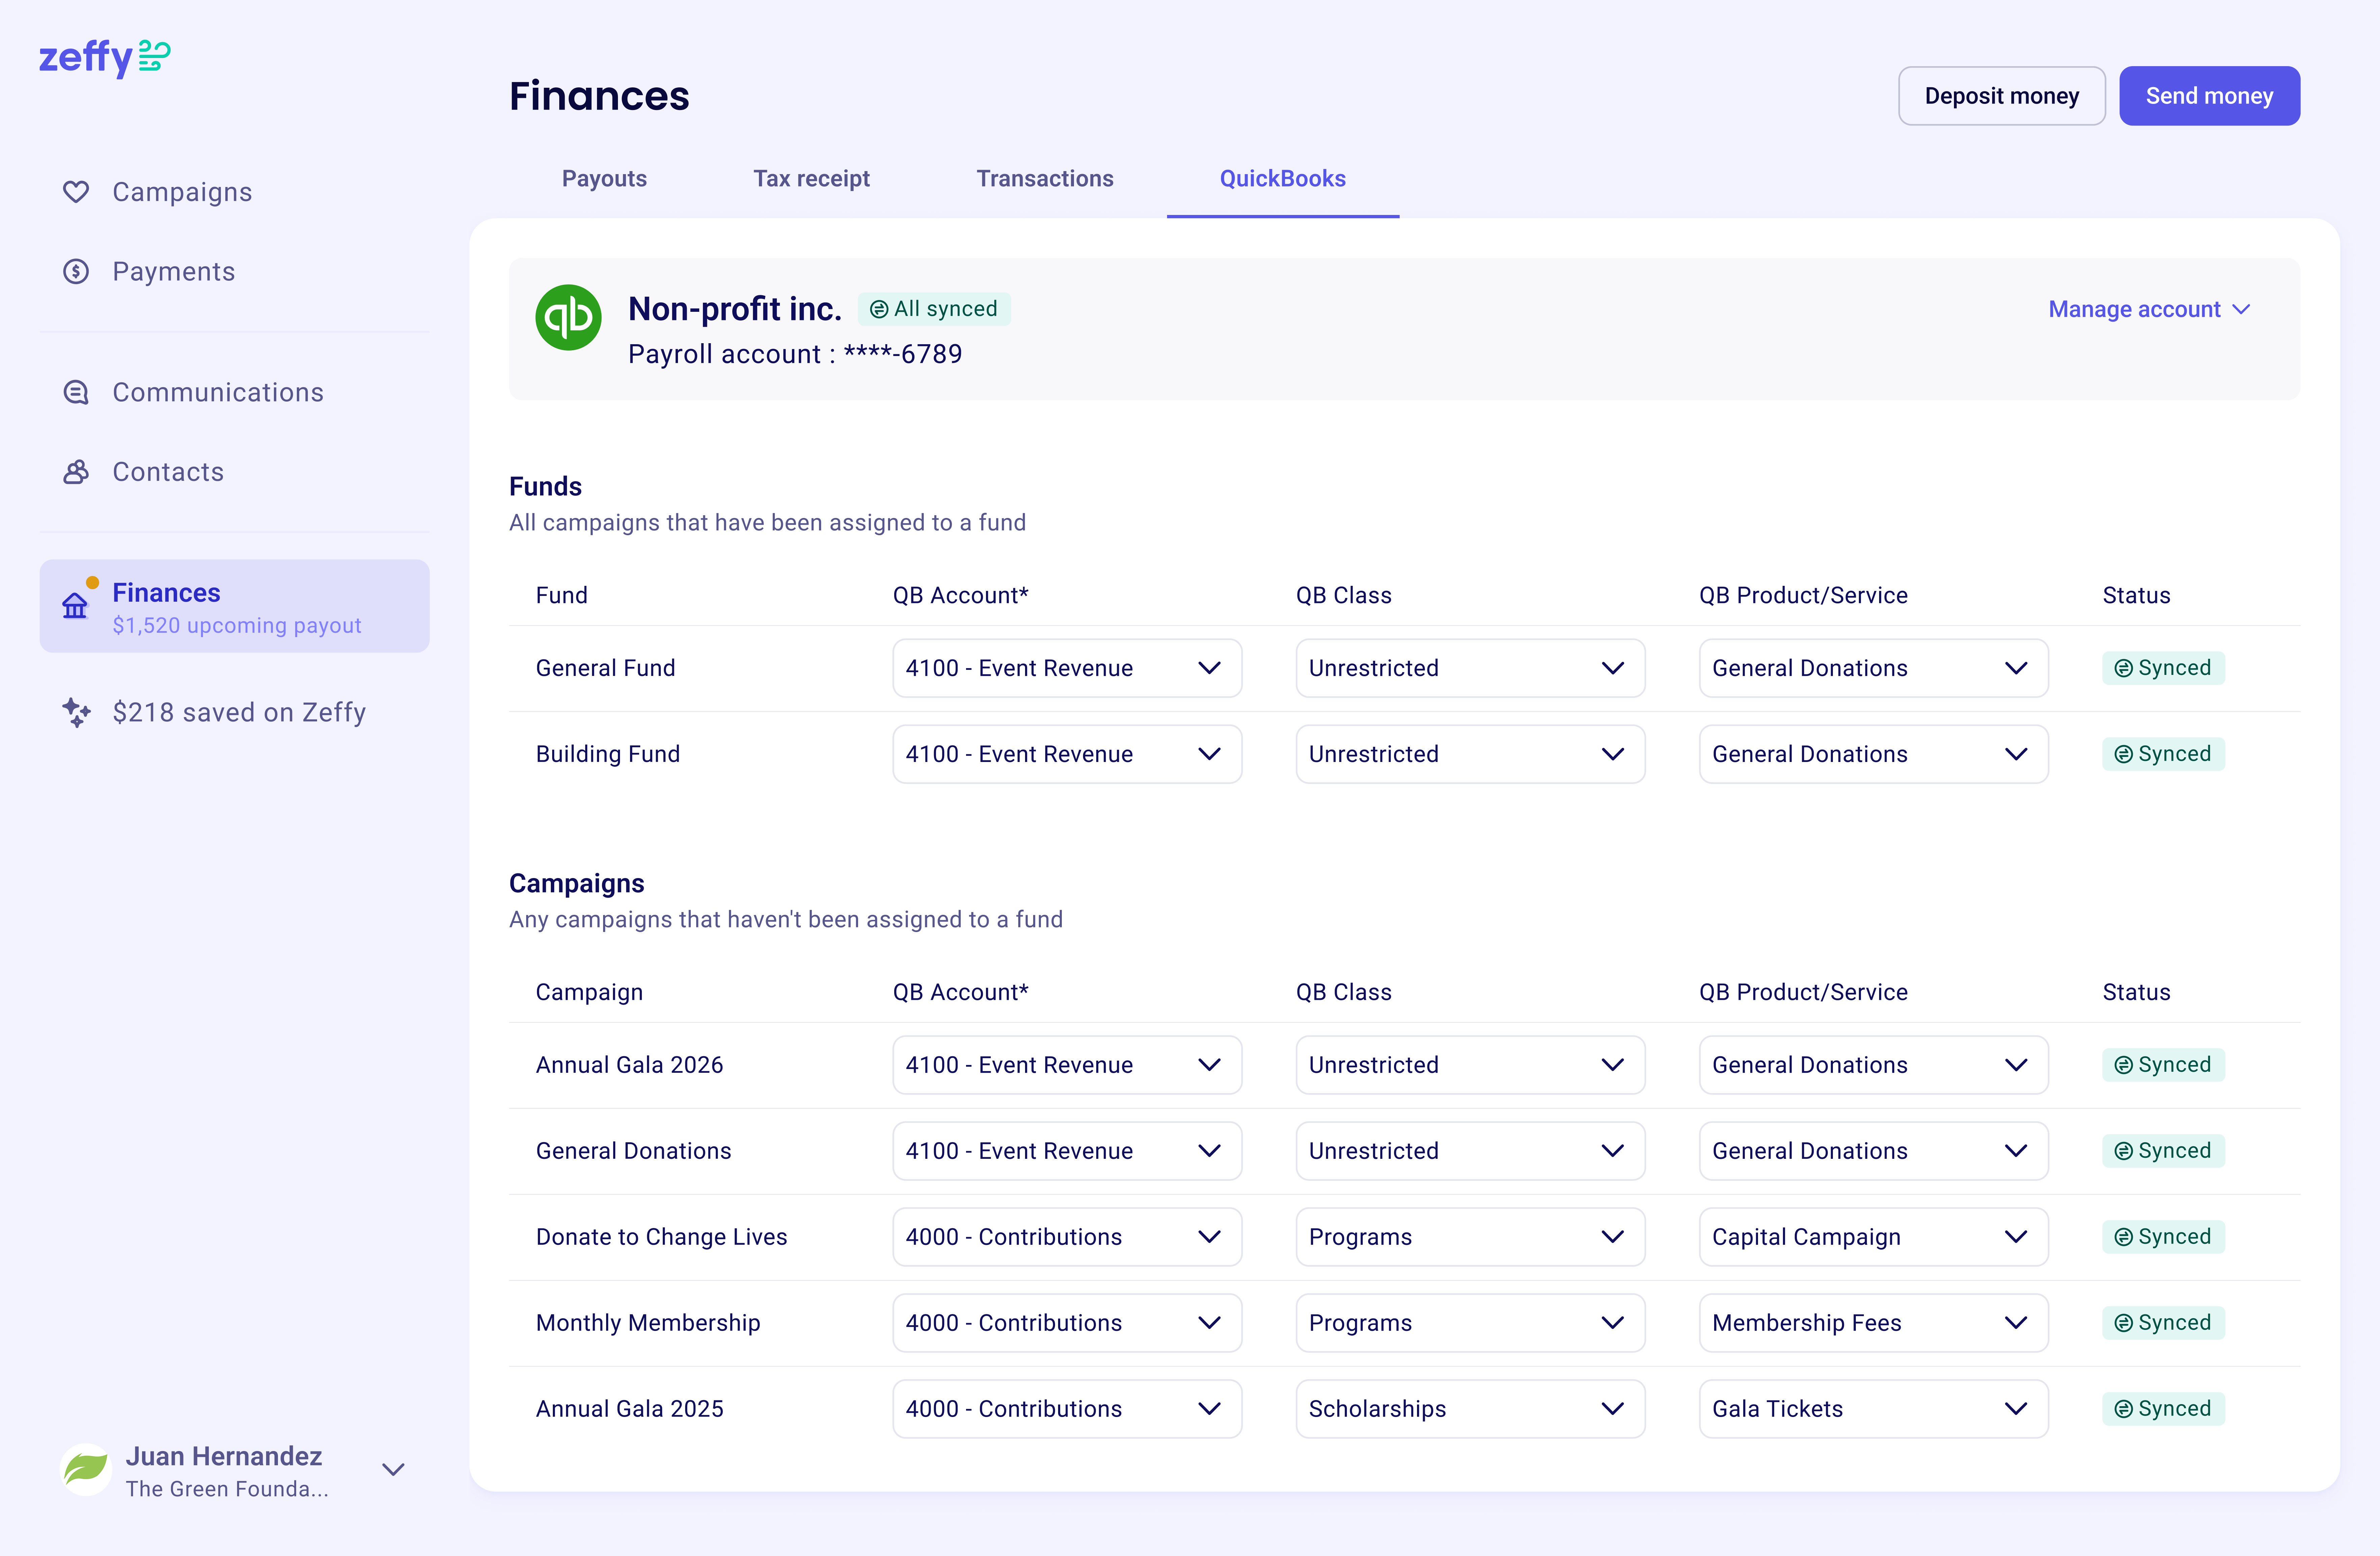Click the Communications chat icon

point(76,392)
